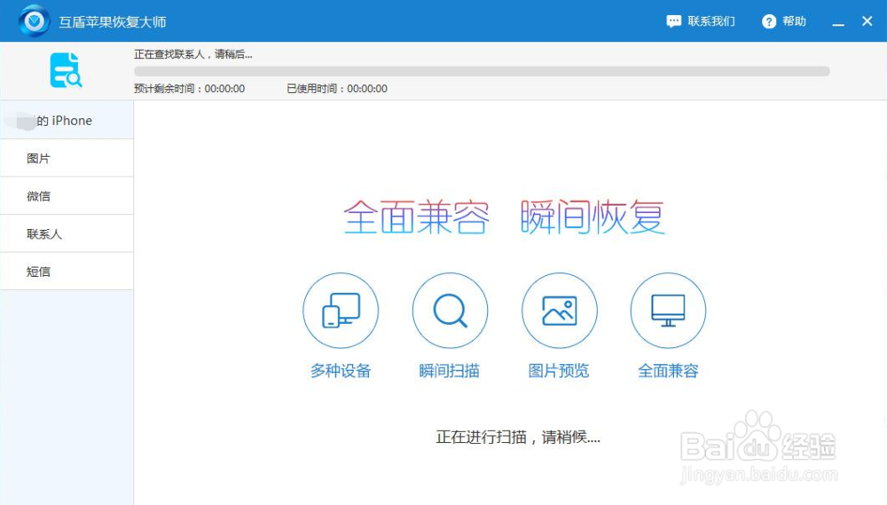Click the 帮助 question mark icon
The image size is (887, 505).
click(769, 21)
